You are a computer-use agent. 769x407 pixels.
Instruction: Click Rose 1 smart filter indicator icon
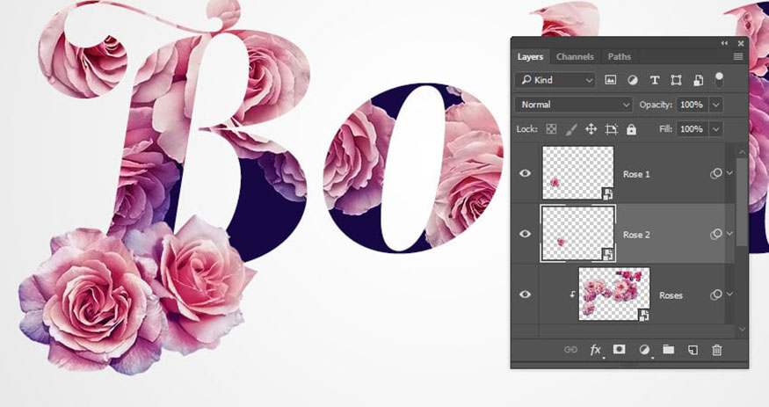(x=716, y=173)
